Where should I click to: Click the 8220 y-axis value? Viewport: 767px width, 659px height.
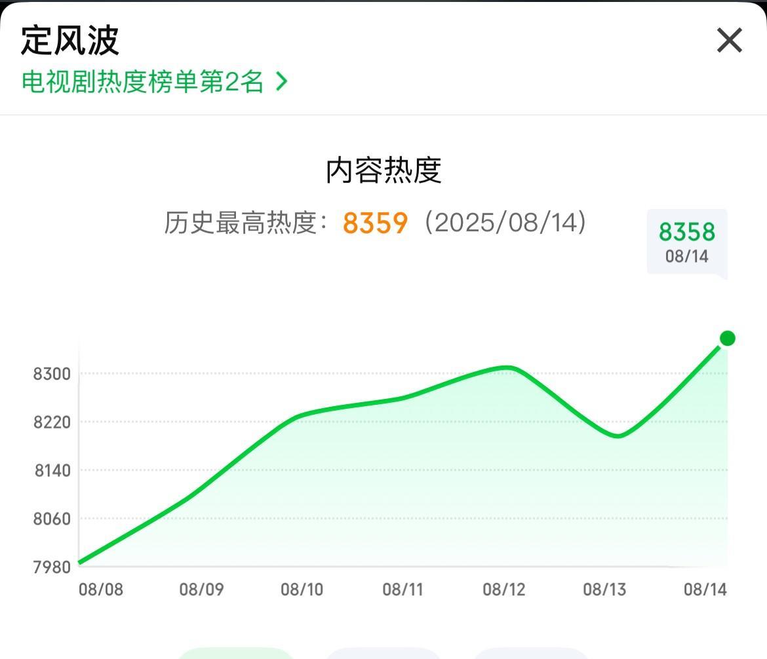pyautogui.click(x=52, y=422)
